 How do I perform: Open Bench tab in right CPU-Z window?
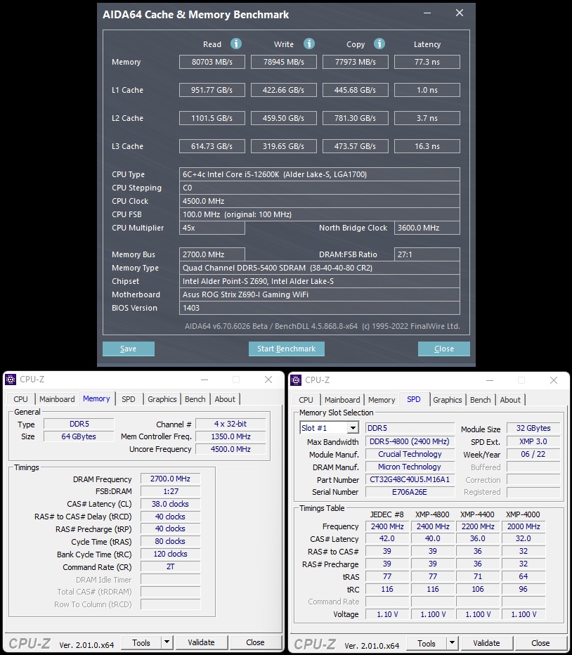(481, 400)
